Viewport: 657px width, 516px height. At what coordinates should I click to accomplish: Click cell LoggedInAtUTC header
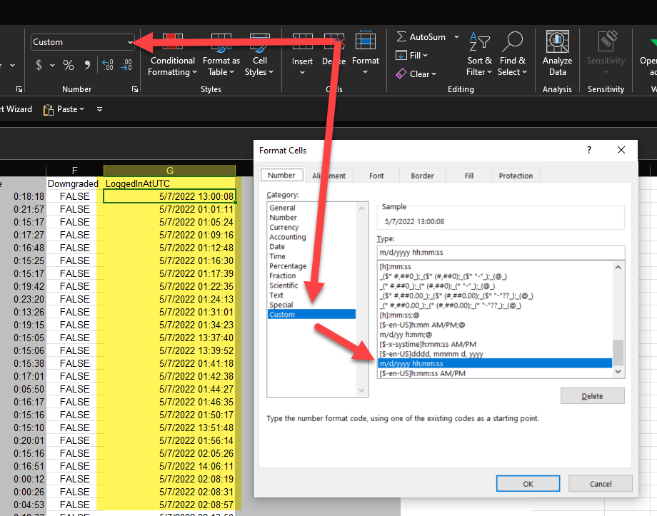(170, 183)
